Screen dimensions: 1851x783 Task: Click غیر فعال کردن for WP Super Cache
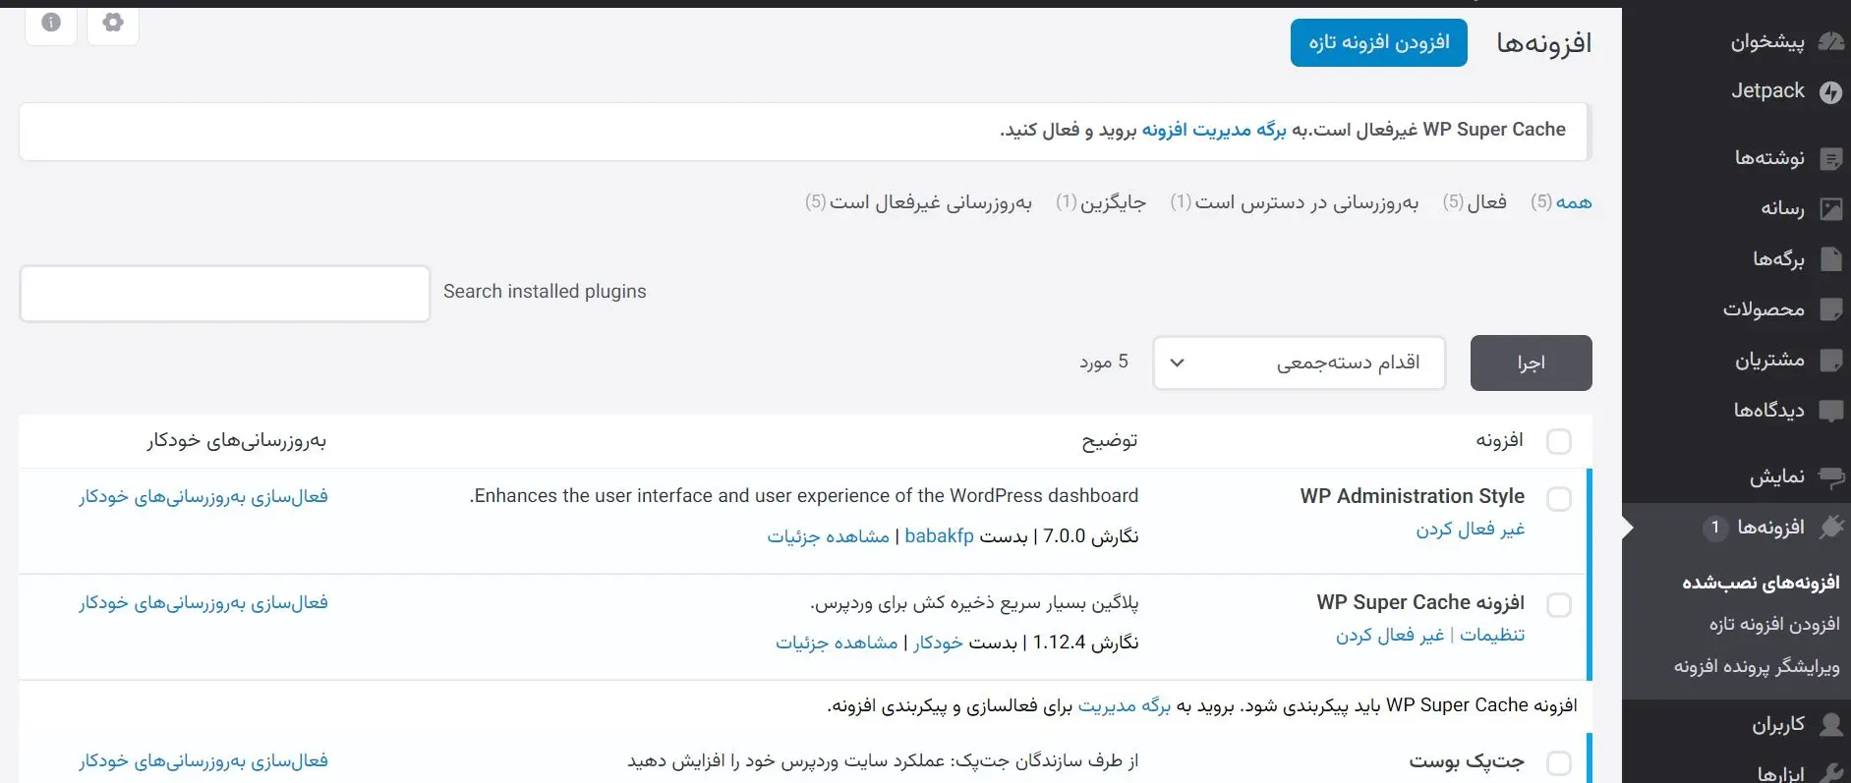(x=1390, y=636)
